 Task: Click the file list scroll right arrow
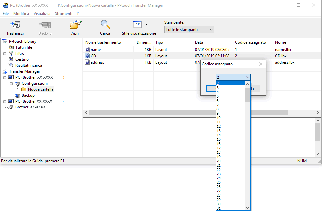tap(318, 112)
